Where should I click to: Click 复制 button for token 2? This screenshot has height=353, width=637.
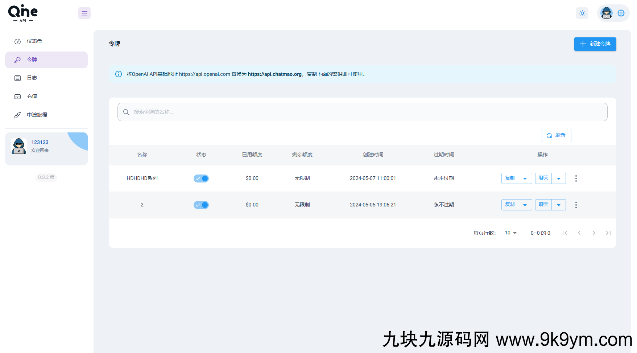click(510, 205)
